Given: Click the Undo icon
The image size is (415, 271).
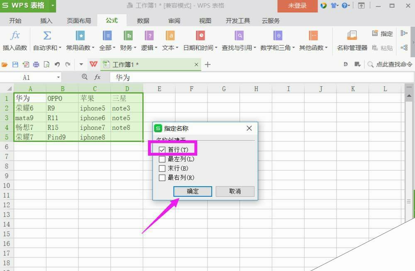Looking at the screenshot, I should [x=57, y=64].
